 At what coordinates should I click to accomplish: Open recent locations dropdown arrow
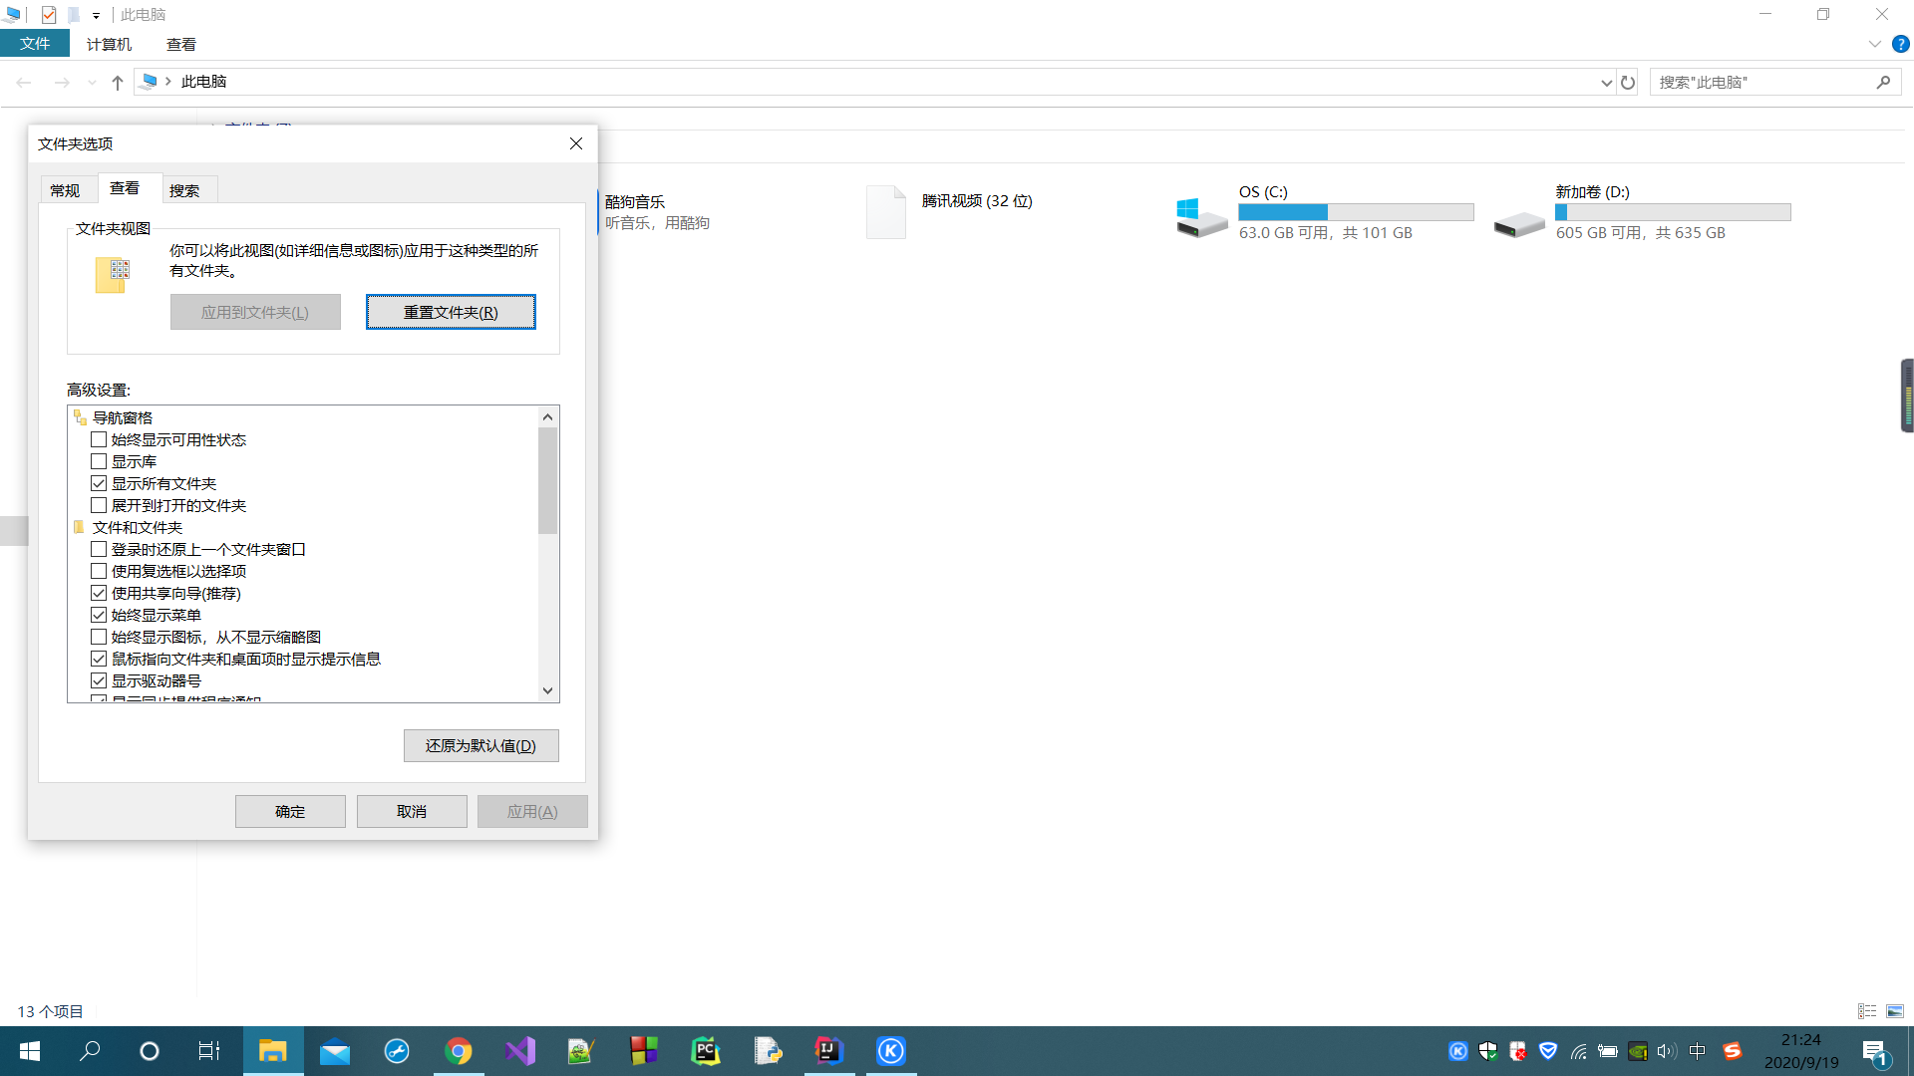[92, 83]
